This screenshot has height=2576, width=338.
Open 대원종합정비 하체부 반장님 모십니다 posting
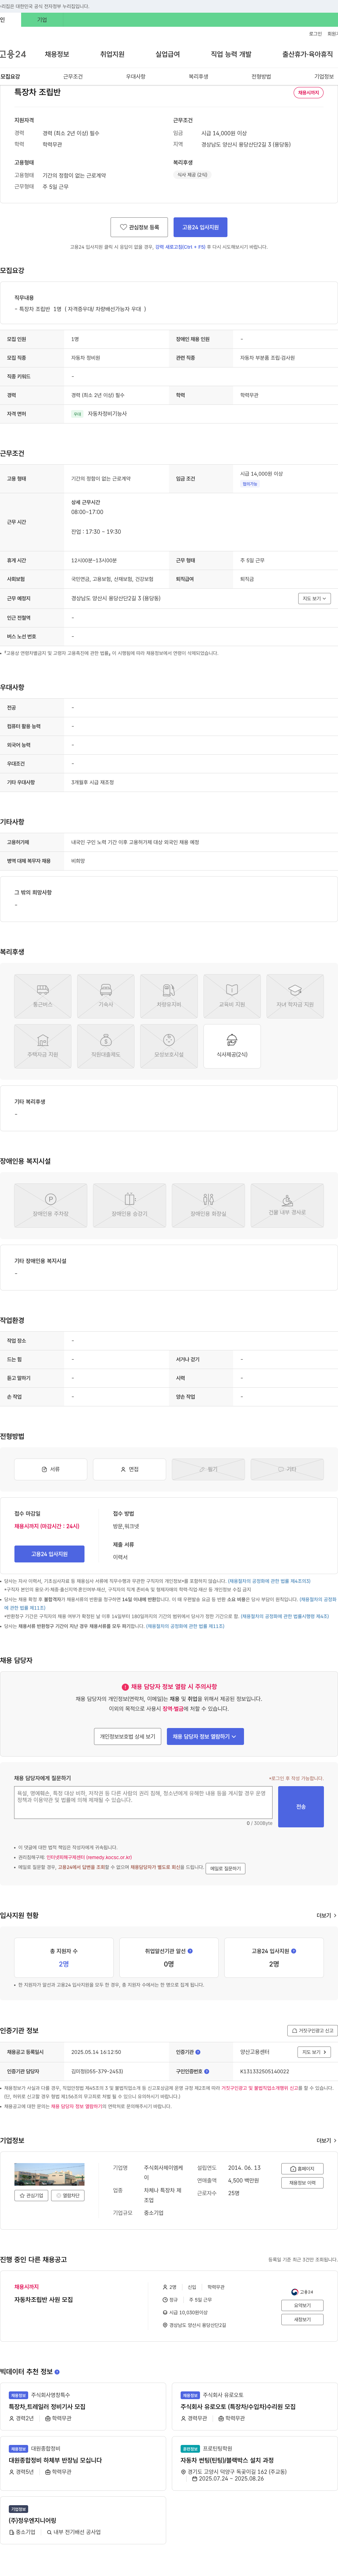pos(55,2460)
